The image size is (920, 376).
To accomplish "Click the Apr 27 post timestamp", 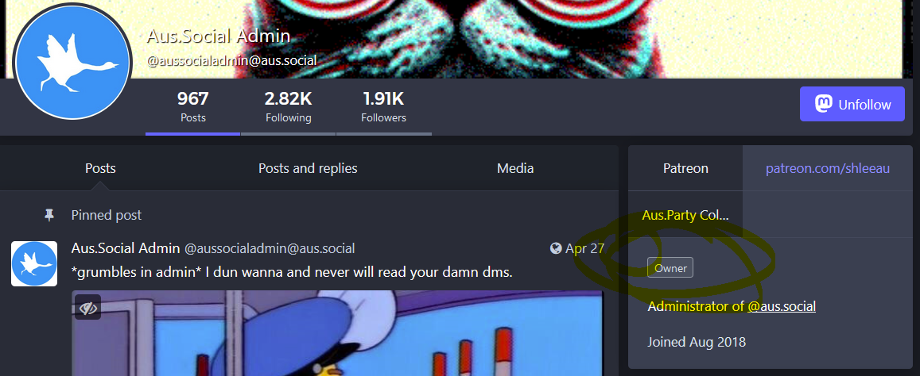I will tap(584, 248).
